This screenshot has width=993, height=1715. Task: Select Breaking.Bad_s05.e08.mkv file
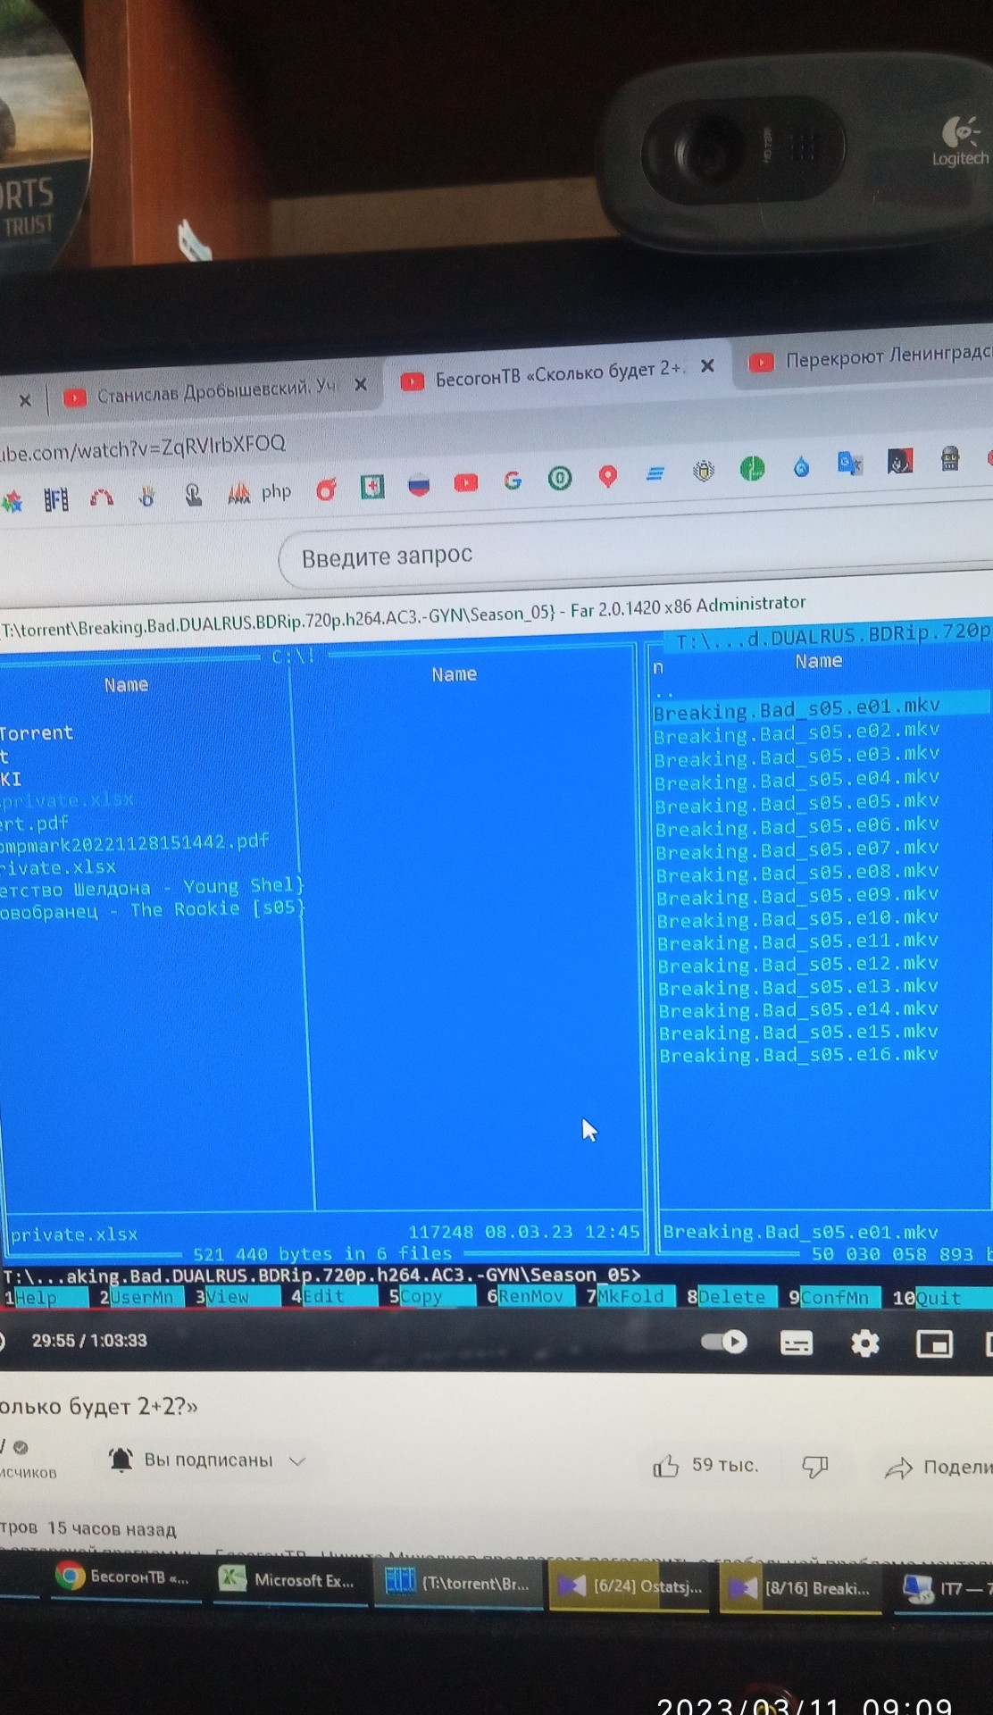click(x=797, y=873)
